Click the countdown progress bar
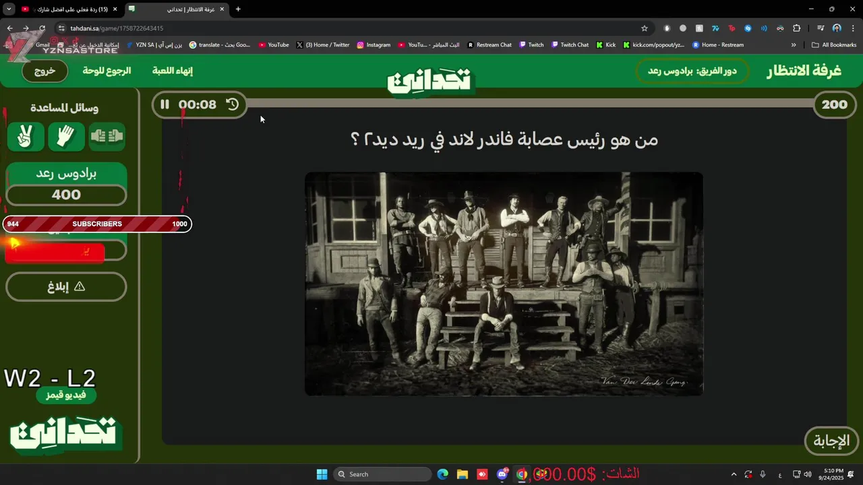The image size is (863, 485). (529, 104)
